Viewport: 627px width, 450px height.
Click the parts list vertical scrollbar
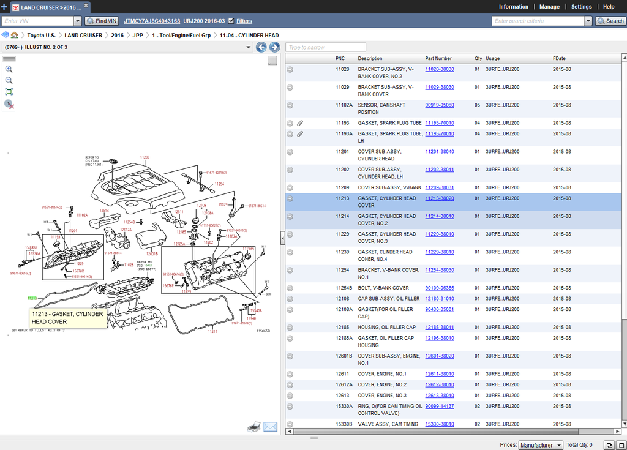click(x=624, y=241)
